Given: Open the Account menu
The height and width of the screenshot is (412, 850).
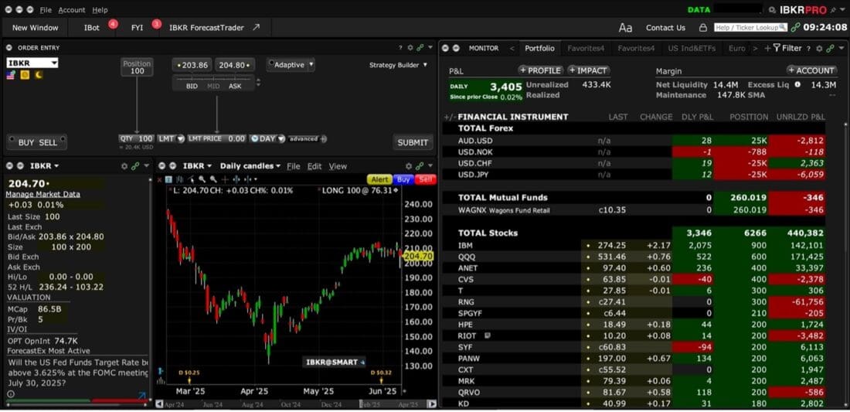Looking at the screenshot, I should 72,10.
